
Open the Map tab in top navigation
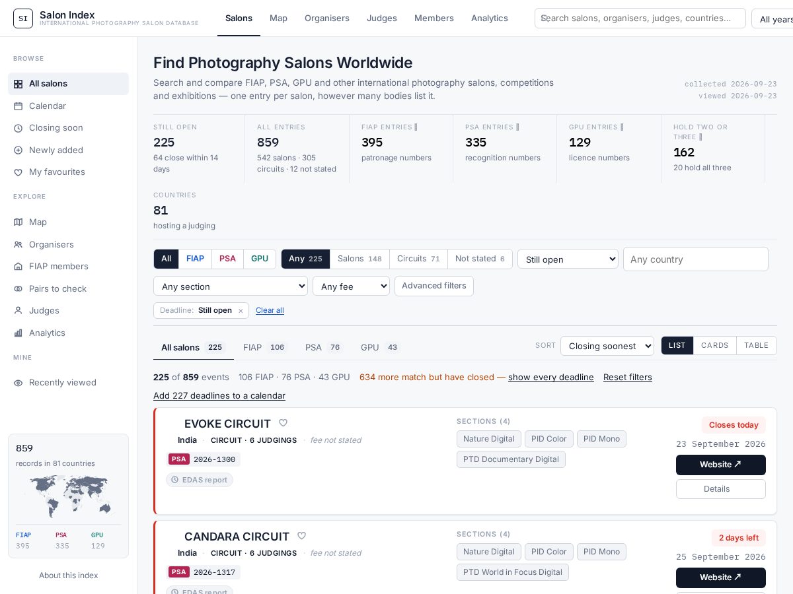(278, 18)
